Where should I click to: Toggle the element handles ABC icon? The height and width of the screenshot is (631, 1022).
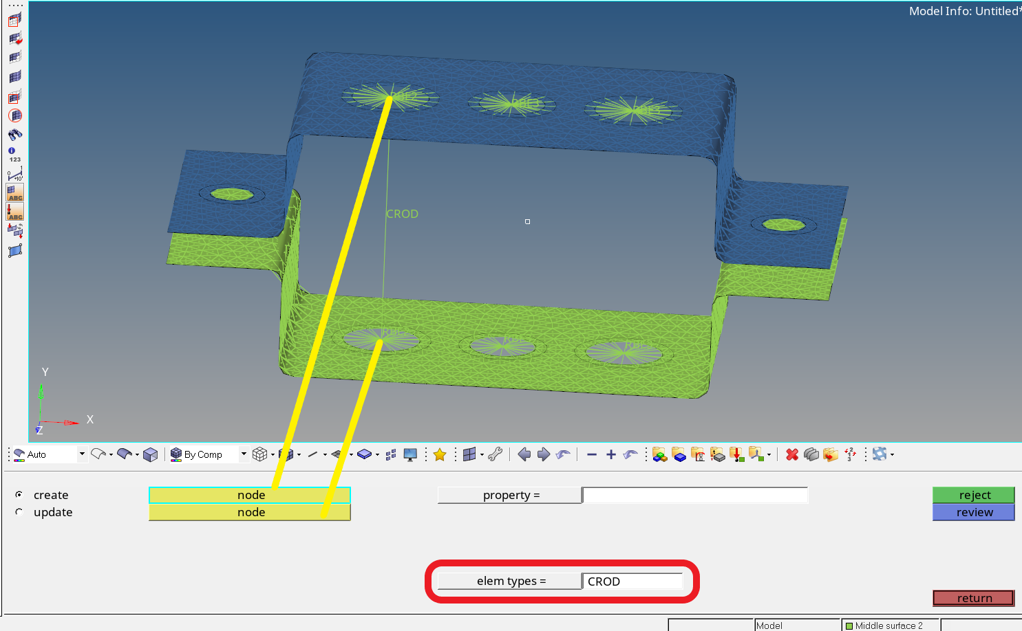(15, 192)
